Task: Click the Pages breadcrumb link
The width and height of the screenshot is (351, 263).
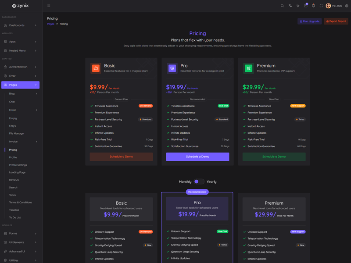Action: pos(50,24)
